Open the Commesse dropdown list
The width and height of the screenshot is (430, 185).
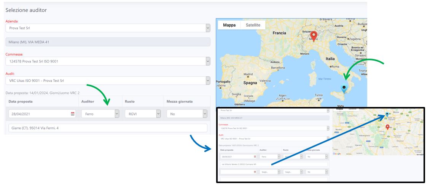tap(207, 61)
